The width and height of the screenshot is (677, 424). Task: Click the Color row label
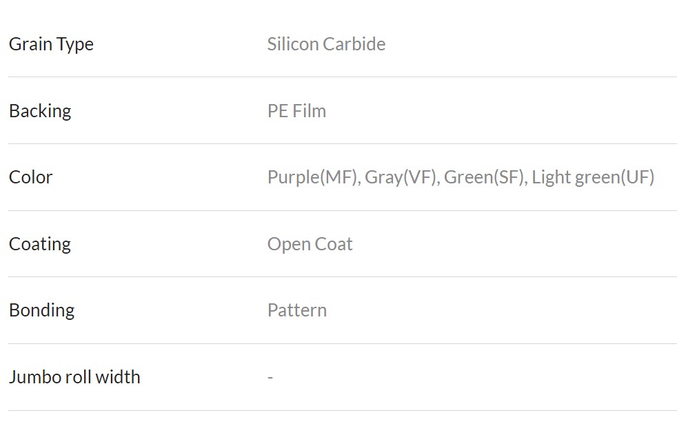[x=30, y=177]
